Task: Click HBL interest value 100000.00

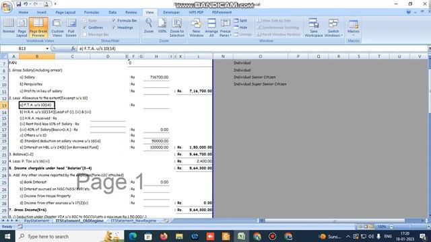Action: click(x=156, y=147)
